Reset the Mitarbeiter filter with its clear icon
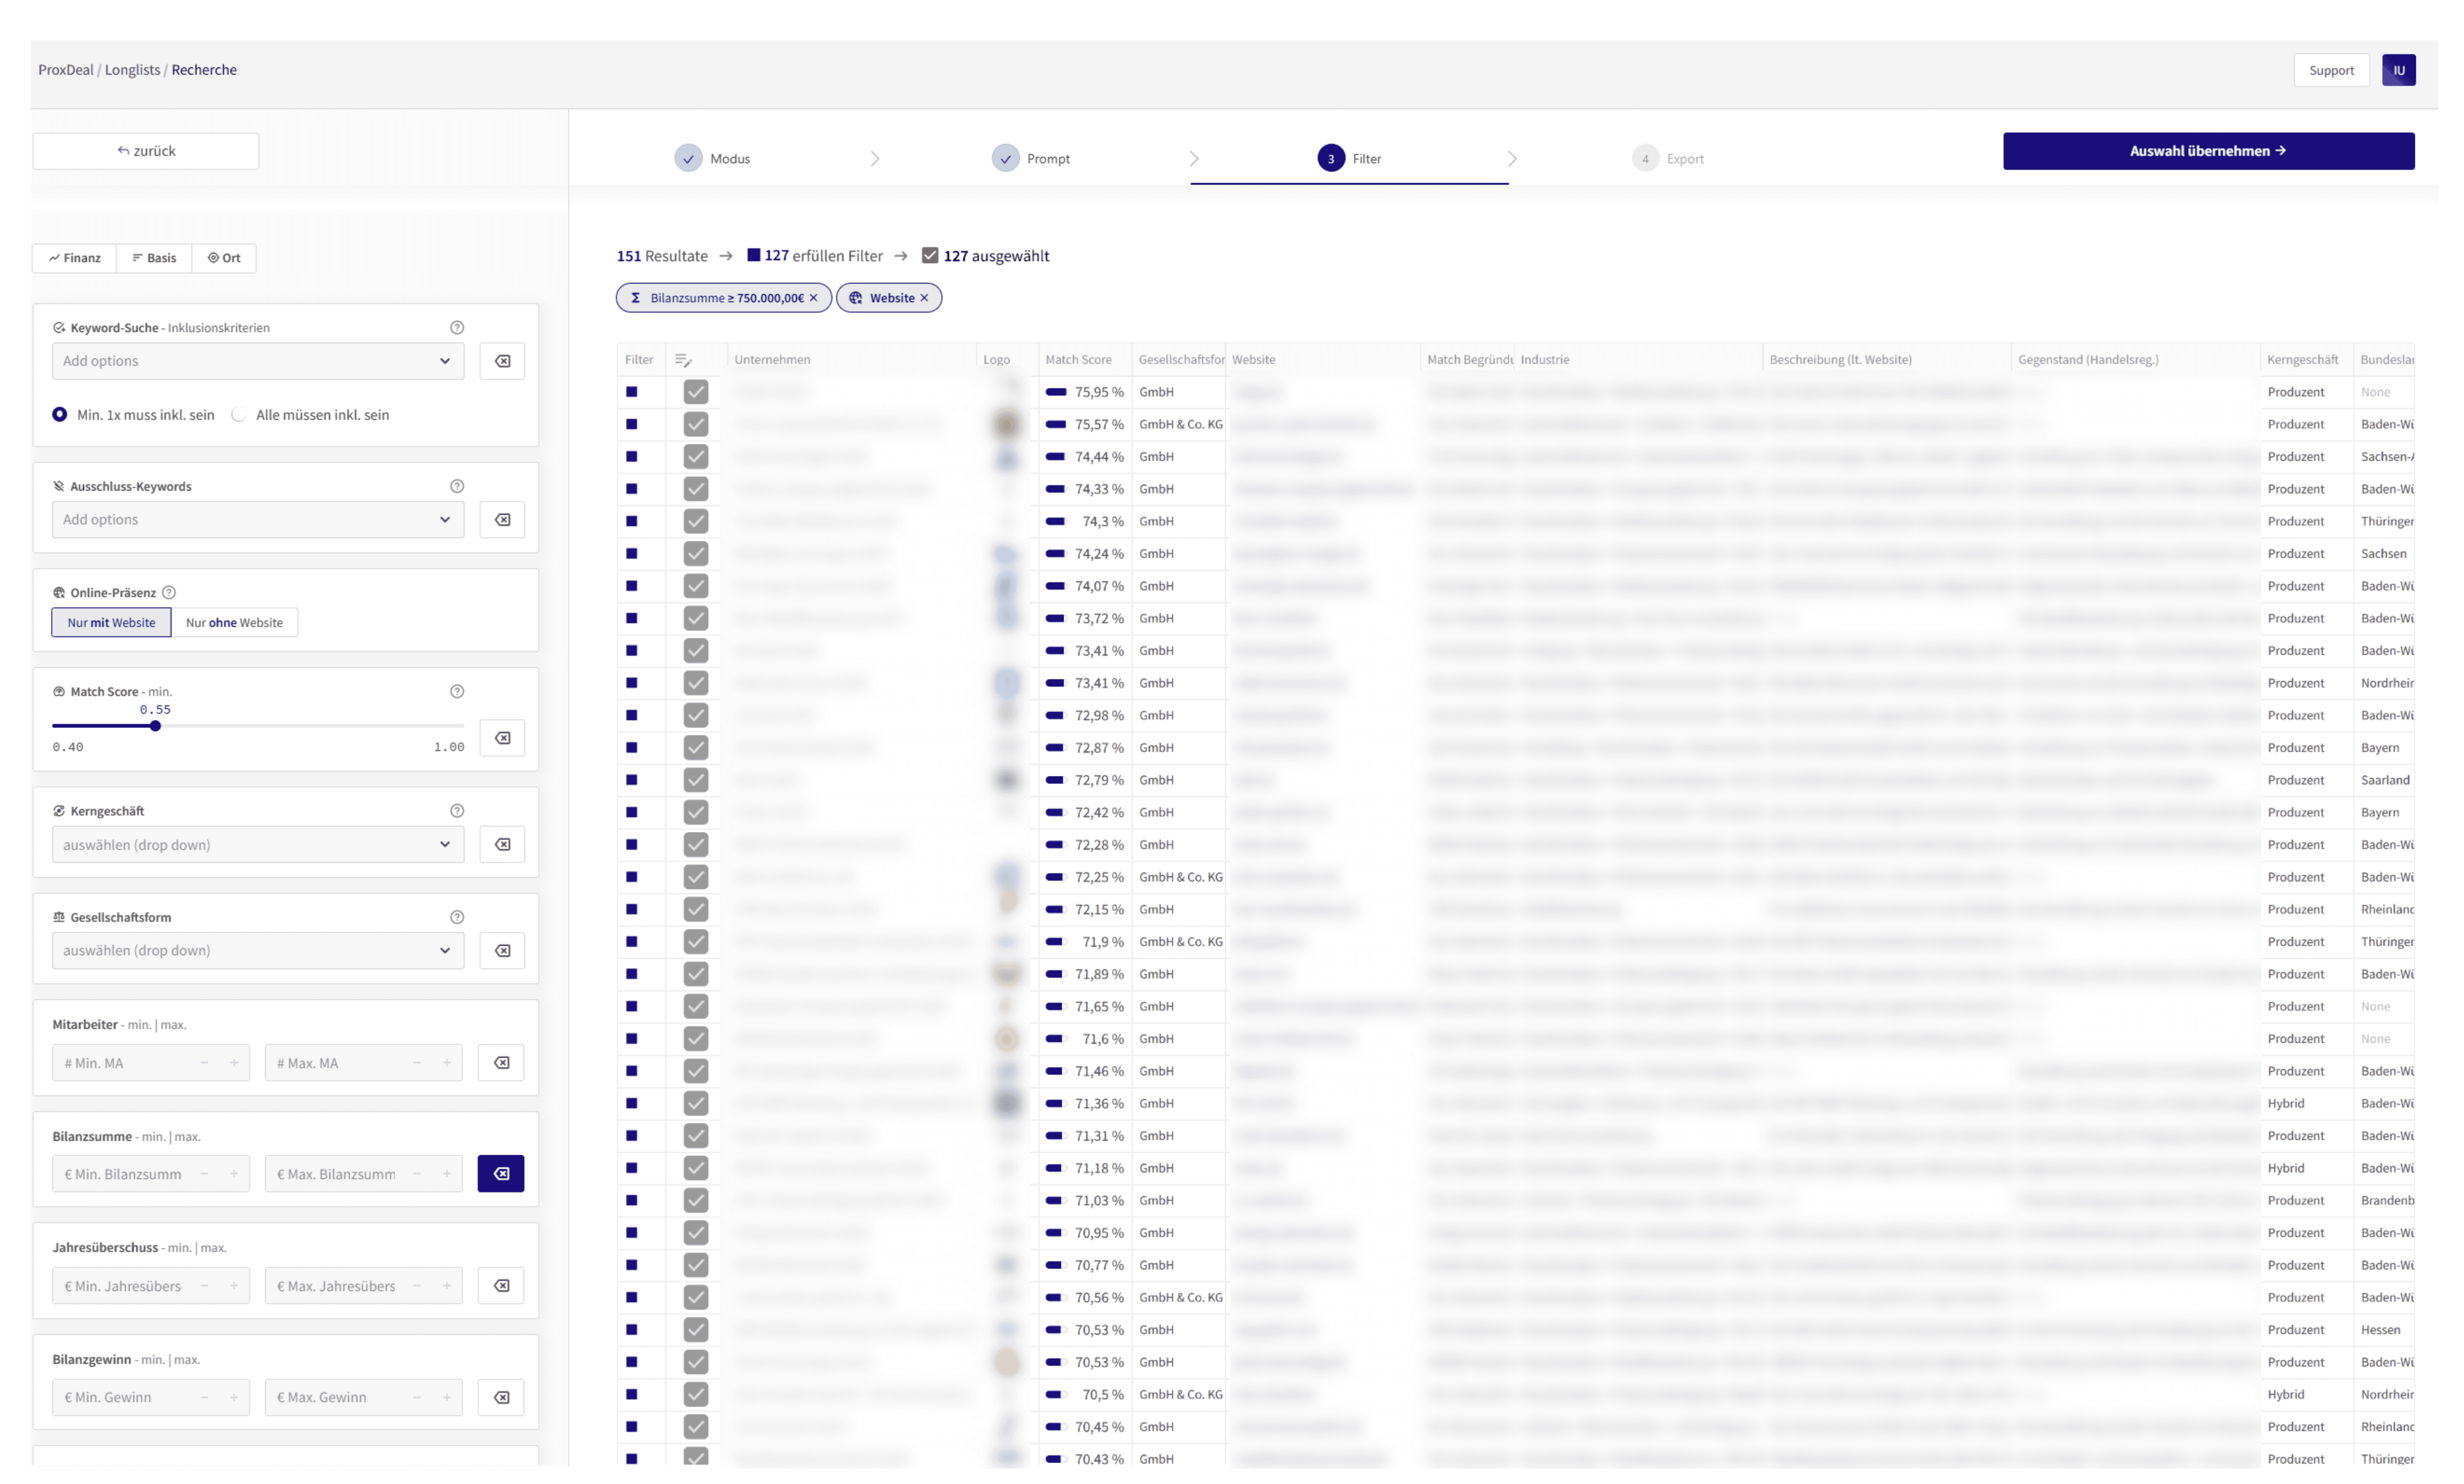The width and height of the screenshot is (2464, 1484). click(502, 1063)
